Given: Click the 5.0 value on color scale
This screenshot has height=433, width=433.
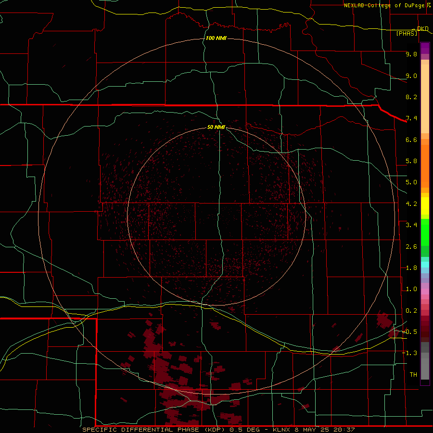Looking at the screenshot, I should pos(411,182).
